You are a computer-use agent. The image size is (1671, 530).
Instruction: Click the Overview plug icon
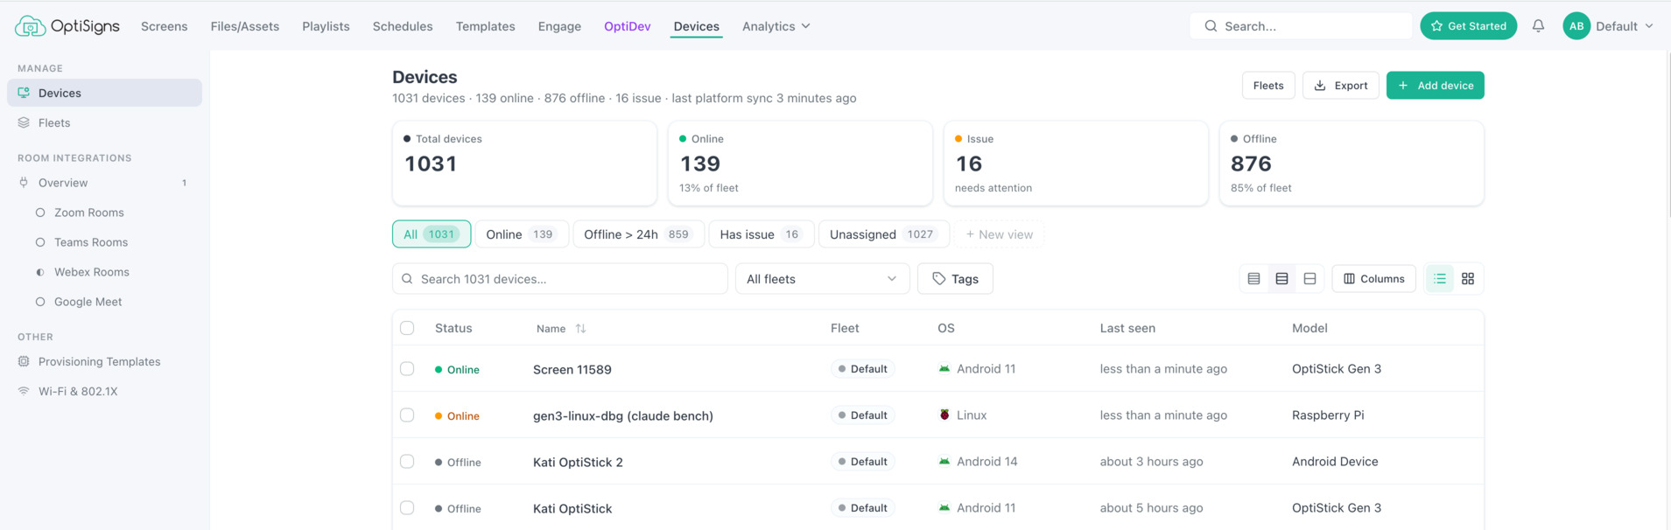pos(24,183)
